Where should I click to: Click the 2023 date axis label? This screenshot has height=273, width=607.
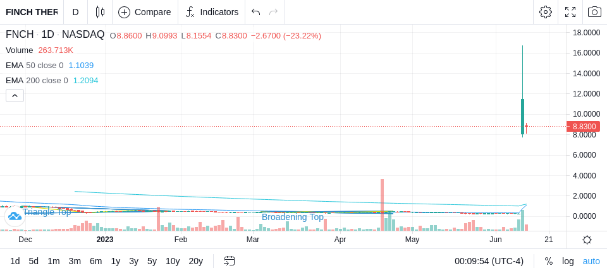pos(105,240)
